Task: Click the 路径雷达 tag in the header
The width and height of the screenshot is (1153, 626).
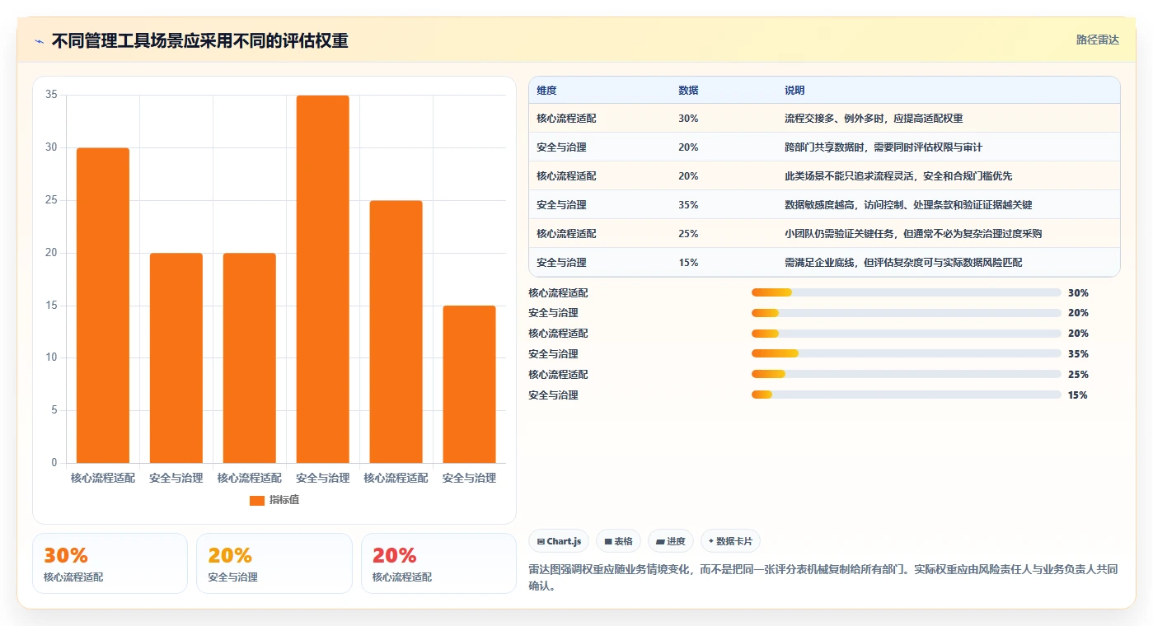Action: coord(1097,40)
